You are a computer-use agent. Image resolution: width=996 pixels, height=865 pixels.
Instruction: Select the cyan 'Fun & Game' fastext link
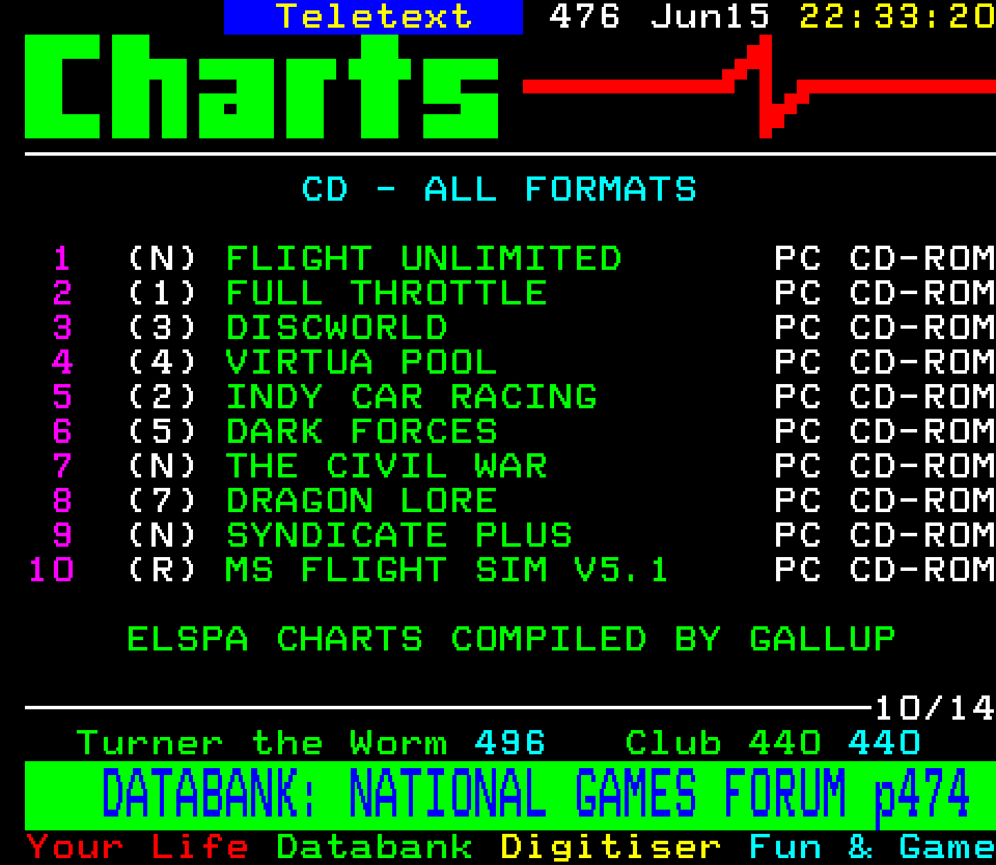[872, 847]
